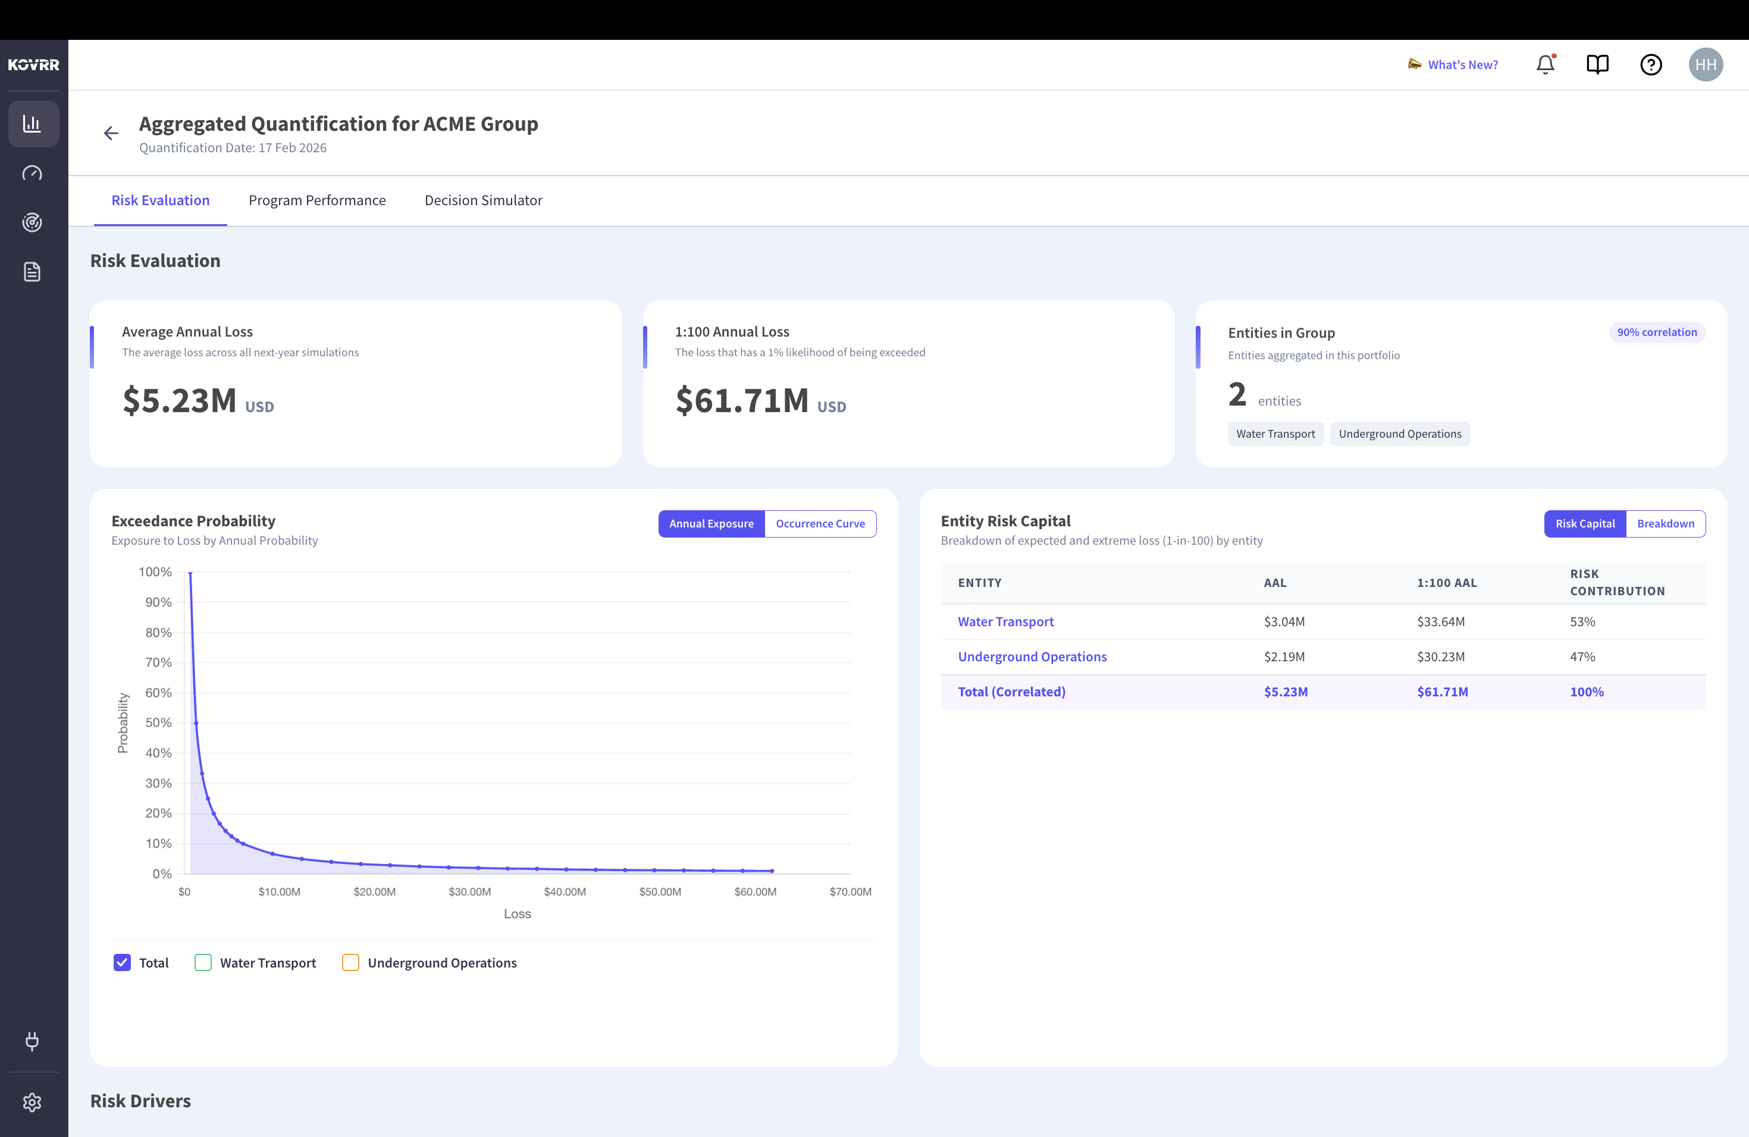The image size is (1749, 1137).
Task: Switch to the Decision Simulator tab
Action: pyautogui.click(x=484, y=200)
